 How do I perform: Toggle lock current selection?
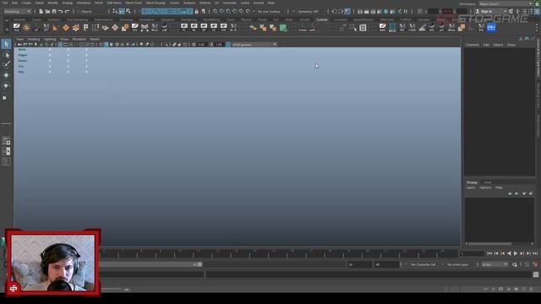click(x=197, y=11)
